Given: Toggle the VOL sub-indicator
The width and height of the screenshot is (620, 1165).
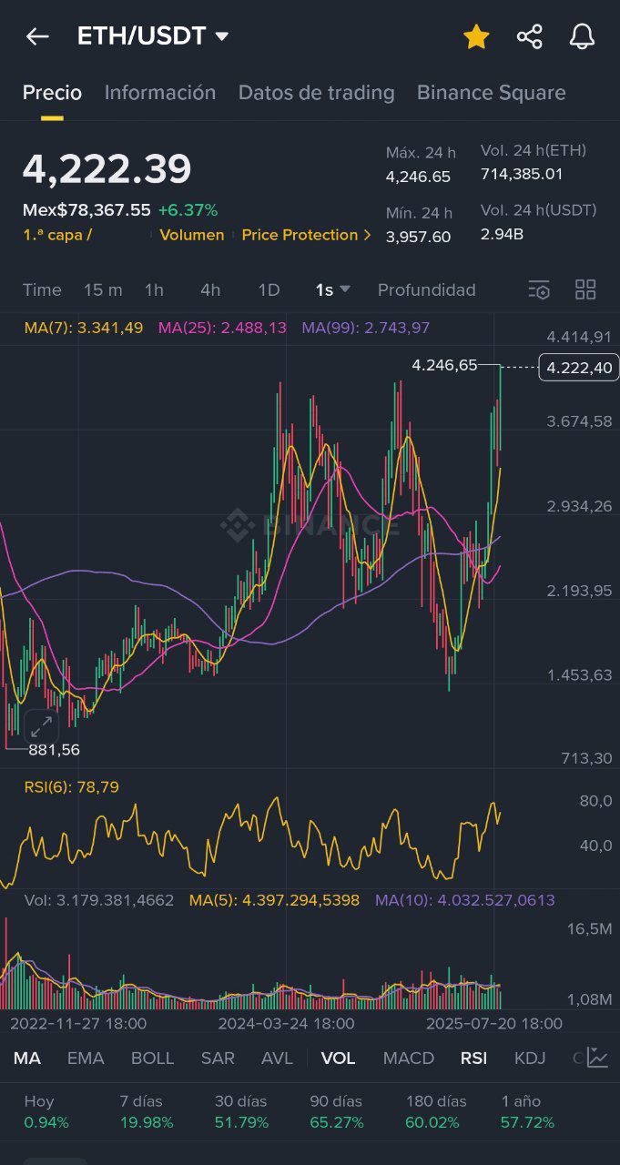Looking at the screenshot, I should pos(339,1058).
